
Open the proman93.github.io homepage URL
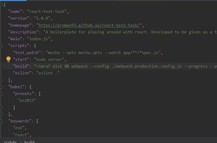tap(89, 25)
